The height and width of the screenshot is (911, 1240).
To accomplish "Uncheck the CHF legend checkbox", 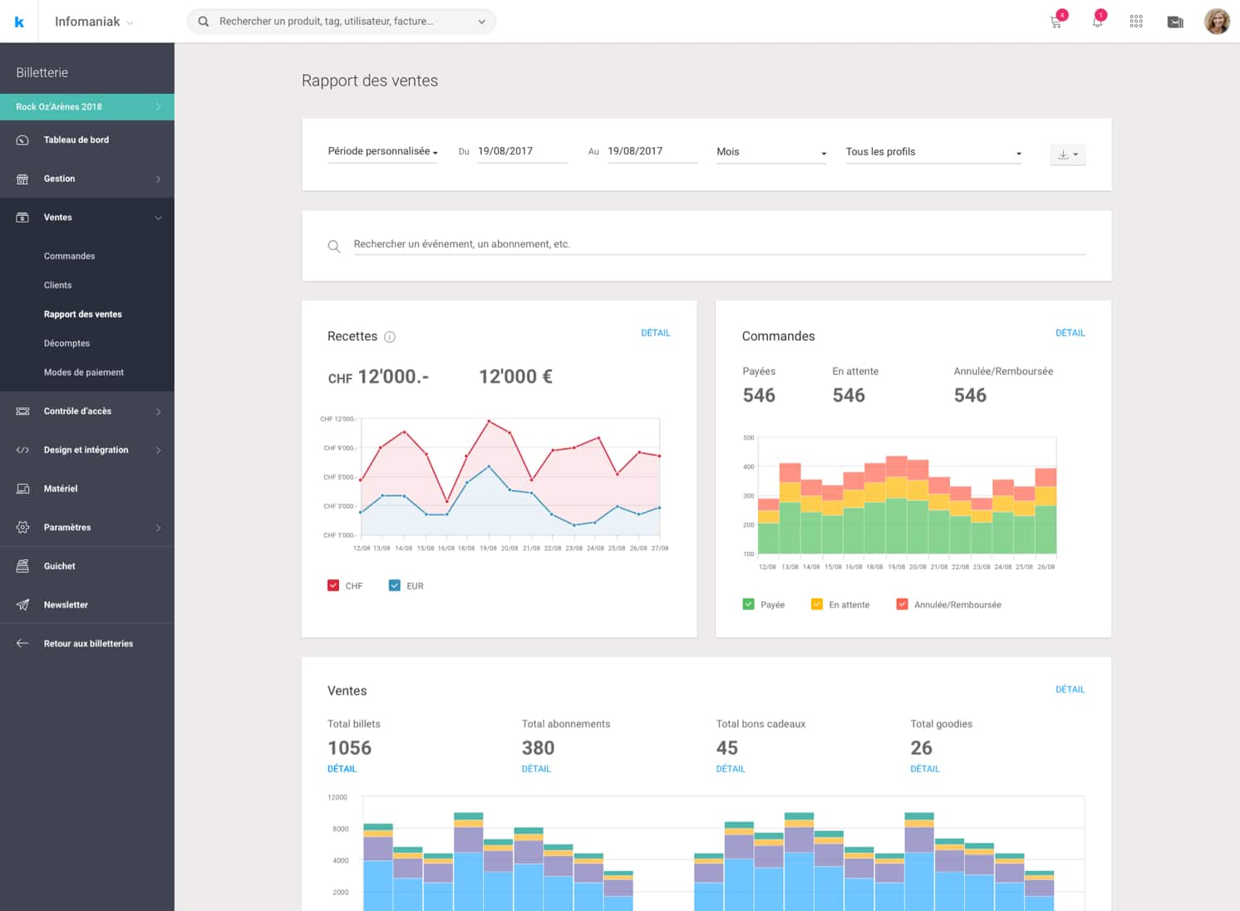I will [x=333, y=585].
